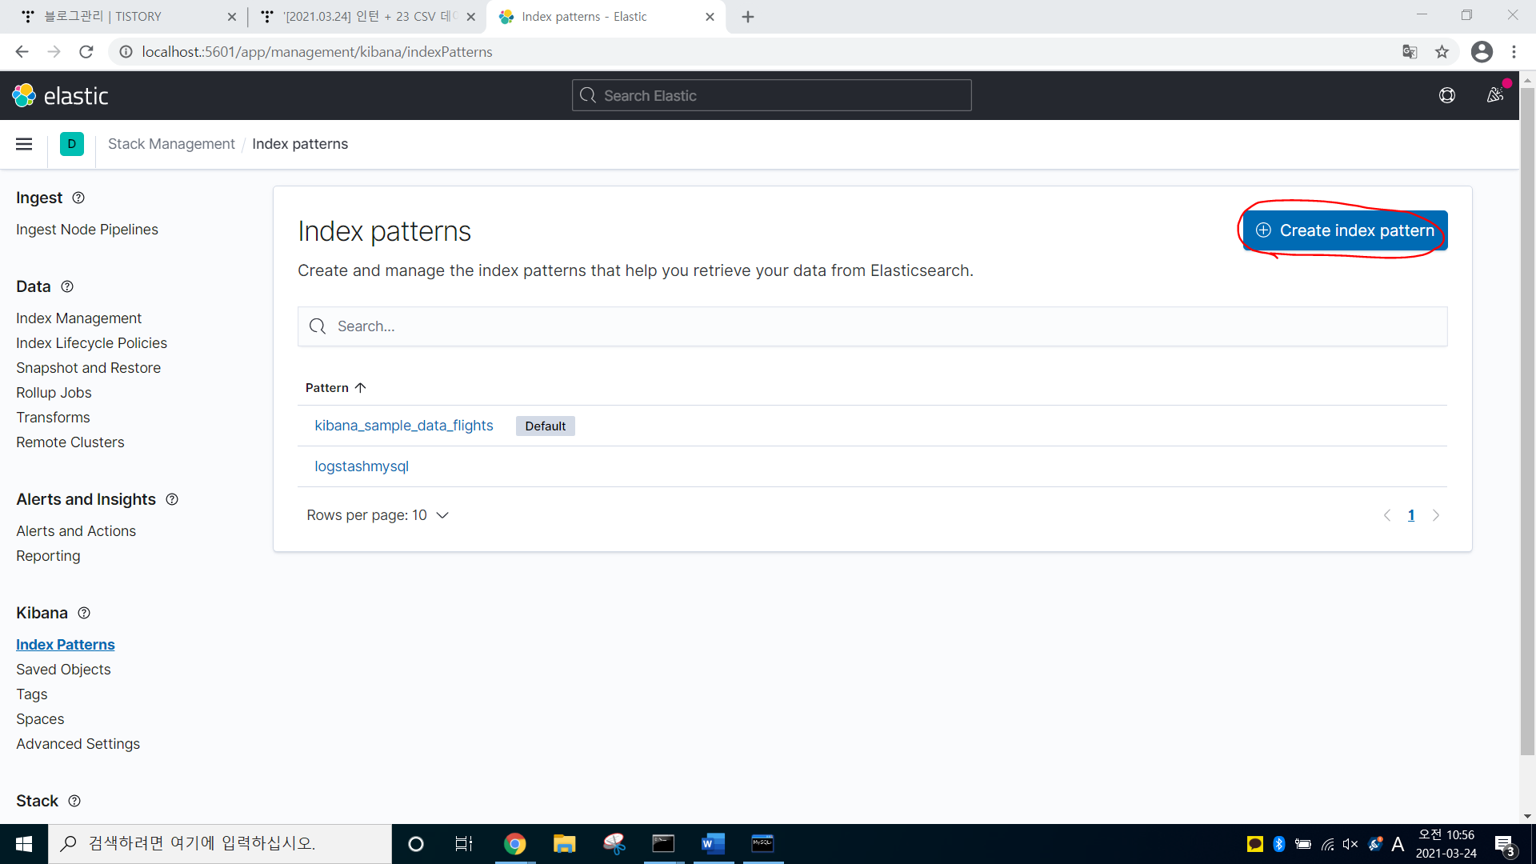Click the Stack Management breadcrumb
Screen dimensions: 1536x864
(171, 144)
